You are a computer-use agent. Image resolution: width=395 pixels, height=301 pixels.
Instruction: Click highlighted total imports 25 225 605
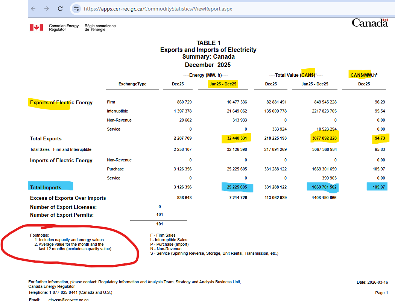[x=237, y=187]
